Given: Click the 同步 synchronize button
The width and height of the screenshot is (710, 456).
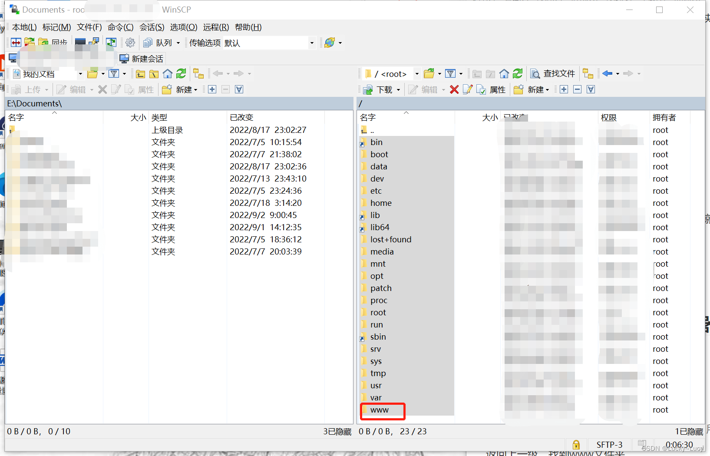Looking at the screenshot, I should [x=53, y=43].
